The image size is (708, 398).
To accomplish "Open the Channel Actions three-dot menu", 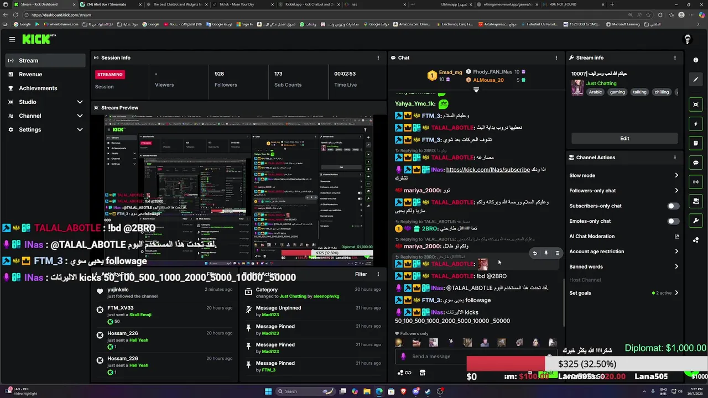I will (675, 158).
